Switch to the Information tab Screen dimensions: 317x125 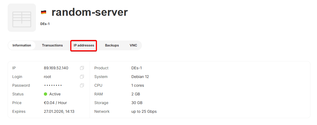[x=22, y=45]
